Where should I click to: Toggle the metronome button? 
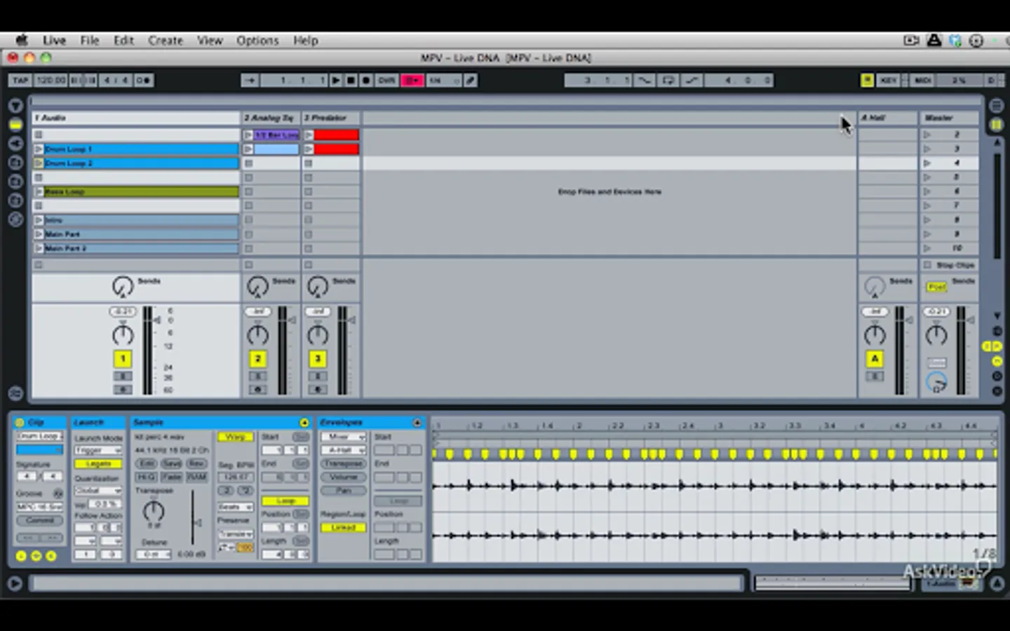click(x=143, y=81)
